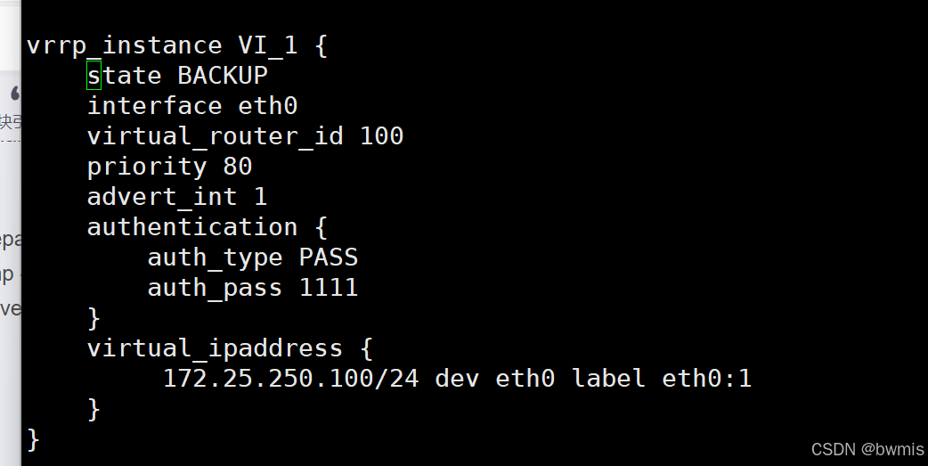Click the label eth0:1 text
Screen dimensions: 928x466
click(663, 379)
